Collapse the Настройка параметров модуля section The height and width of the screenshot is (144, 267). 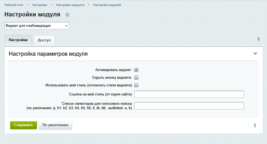255,54
